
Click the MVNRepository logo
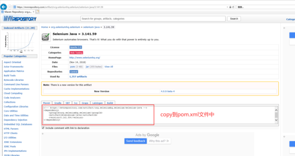tap(20, 19)
